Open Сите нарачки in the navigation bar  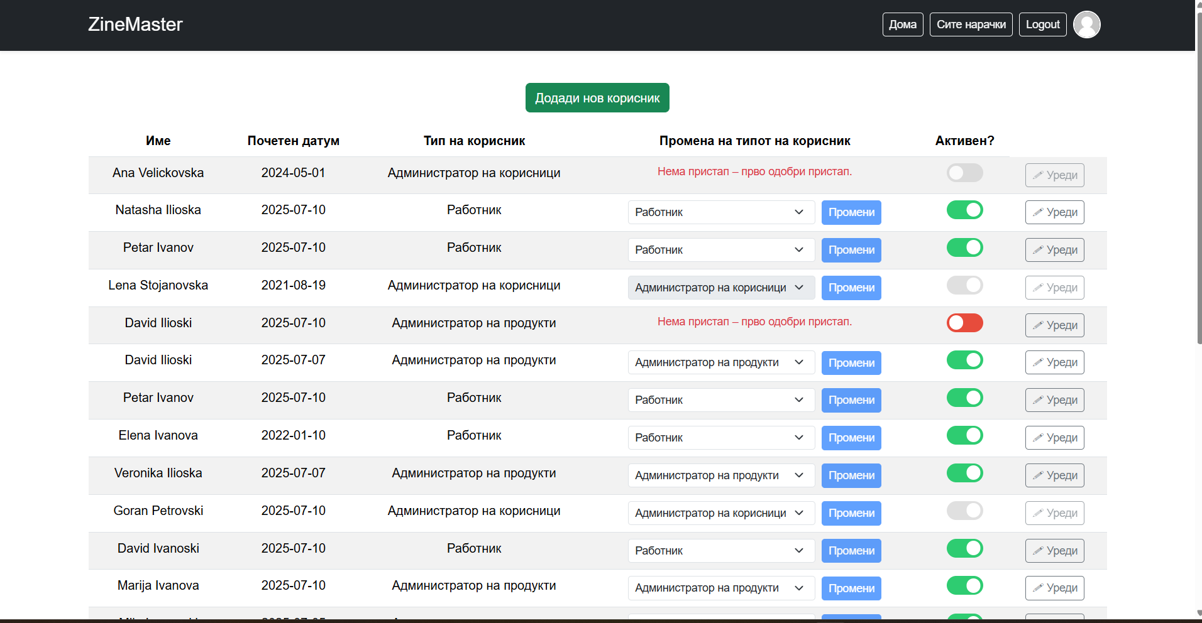971,24
